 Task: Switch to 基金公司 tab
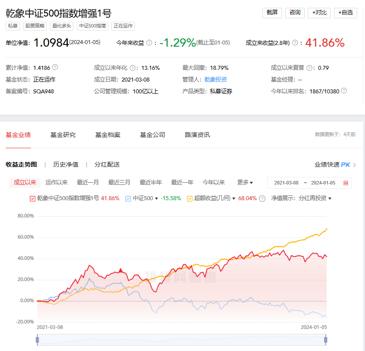click(152, 135)
